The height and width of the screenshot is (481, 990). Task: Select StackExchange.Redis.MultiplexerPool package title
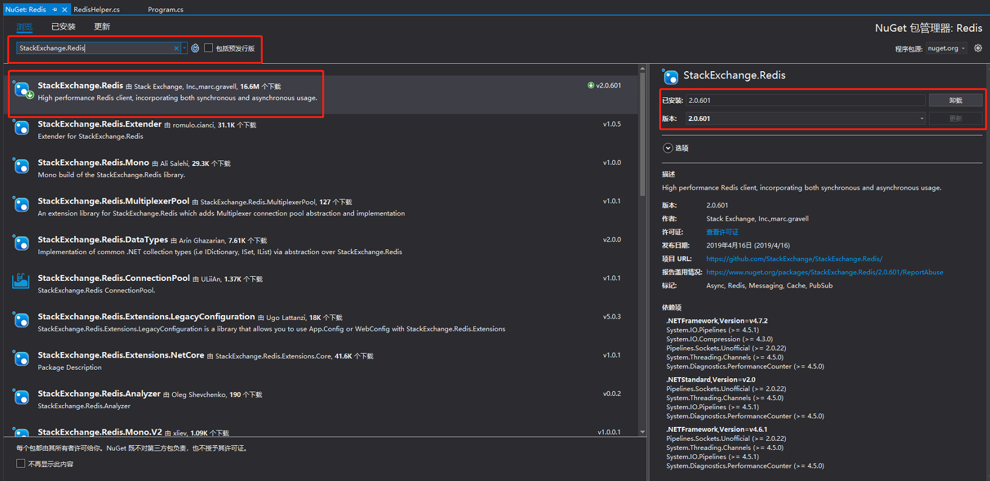click(114, 201)
